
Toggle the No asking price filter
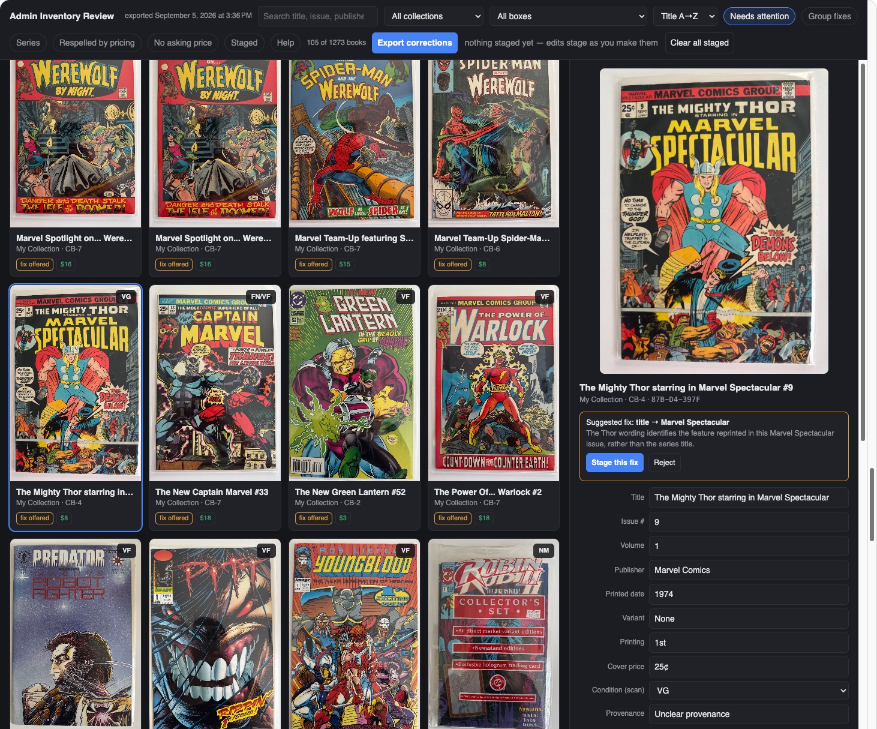[x=183, y=43]
